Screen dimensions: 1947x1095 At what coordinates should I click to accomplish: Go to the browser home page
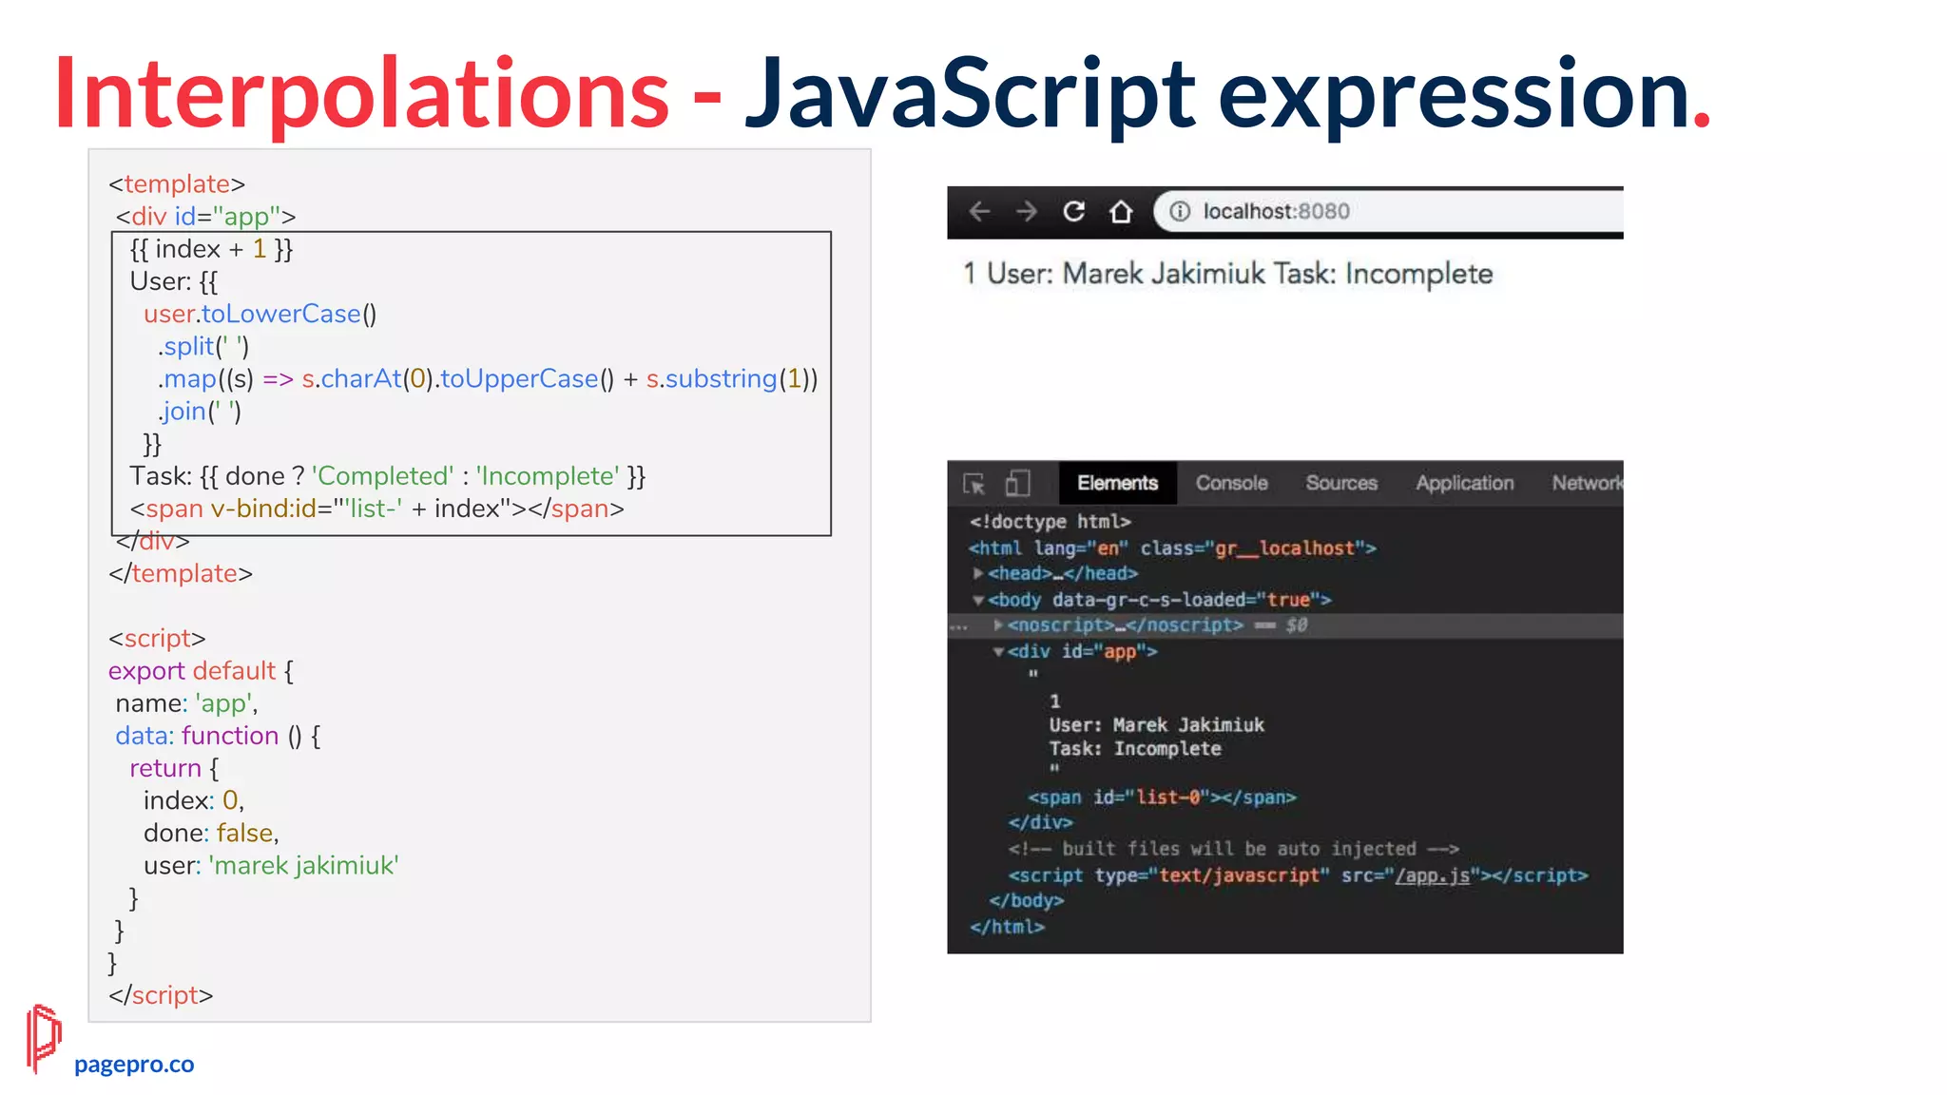tap(1121, 211)
